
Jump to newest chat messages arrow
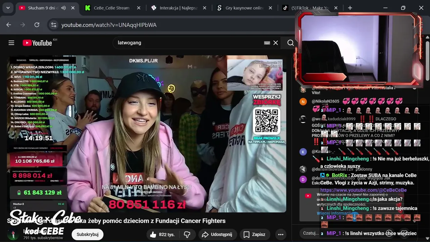click(355, 217)
